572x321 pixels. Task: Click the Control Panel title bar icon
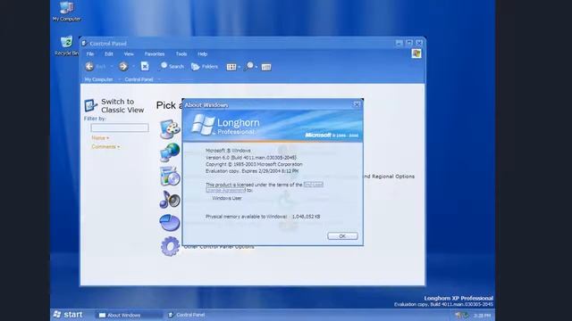coord(84,44)
